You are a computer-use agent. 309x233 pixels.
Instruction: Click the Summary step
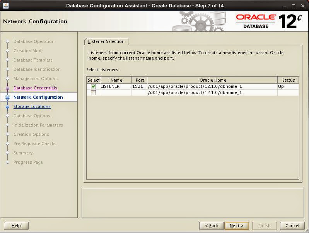click(23, 153)
